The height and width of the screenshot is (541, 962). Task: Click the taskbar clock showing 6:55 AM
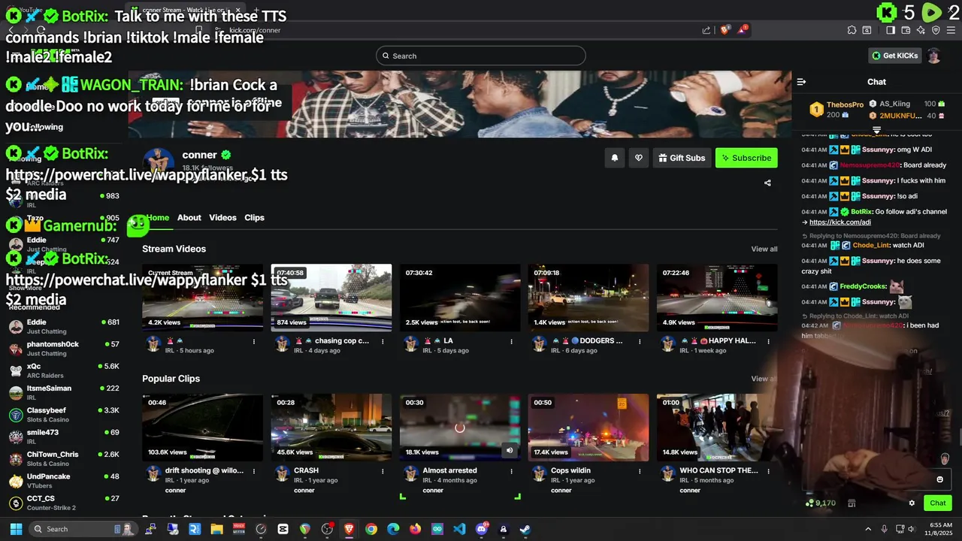point(940,529)
